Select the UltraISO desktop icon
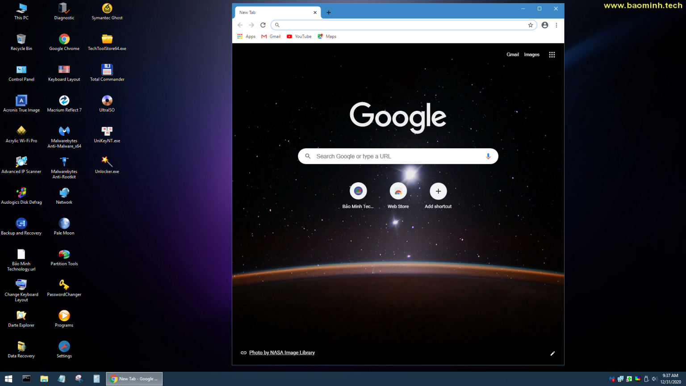This screenshot has width=686, height=386. tap(107, 104)
